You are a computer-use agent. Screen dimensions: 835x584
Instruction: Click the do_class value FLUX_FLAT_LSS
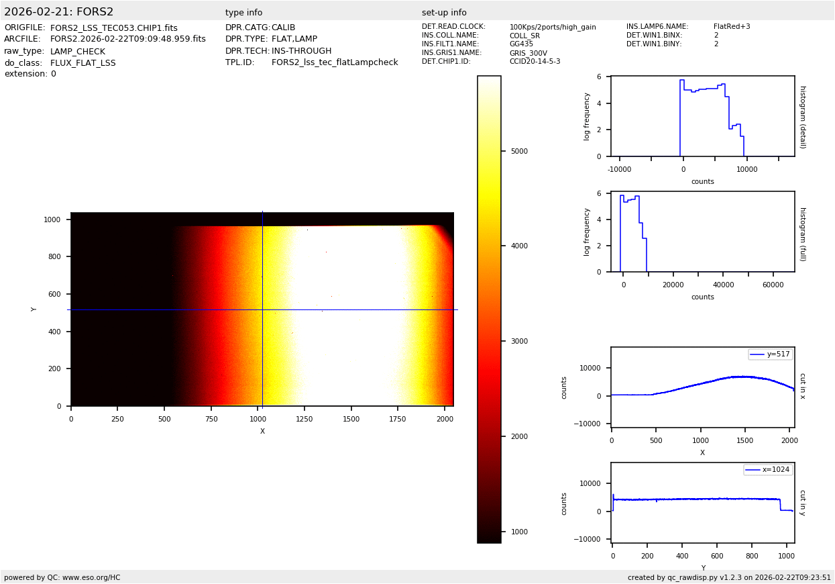click(82, 63)
